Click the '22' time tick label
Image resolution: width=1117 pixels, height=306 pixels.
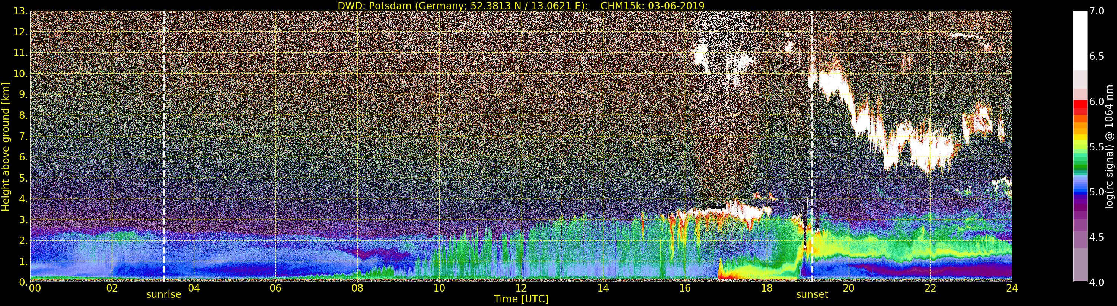tap(931, 288)
